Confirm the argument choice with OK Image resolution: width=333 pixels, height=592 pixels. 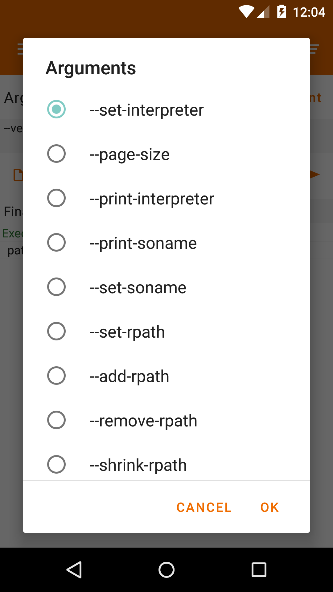point(269,507)
